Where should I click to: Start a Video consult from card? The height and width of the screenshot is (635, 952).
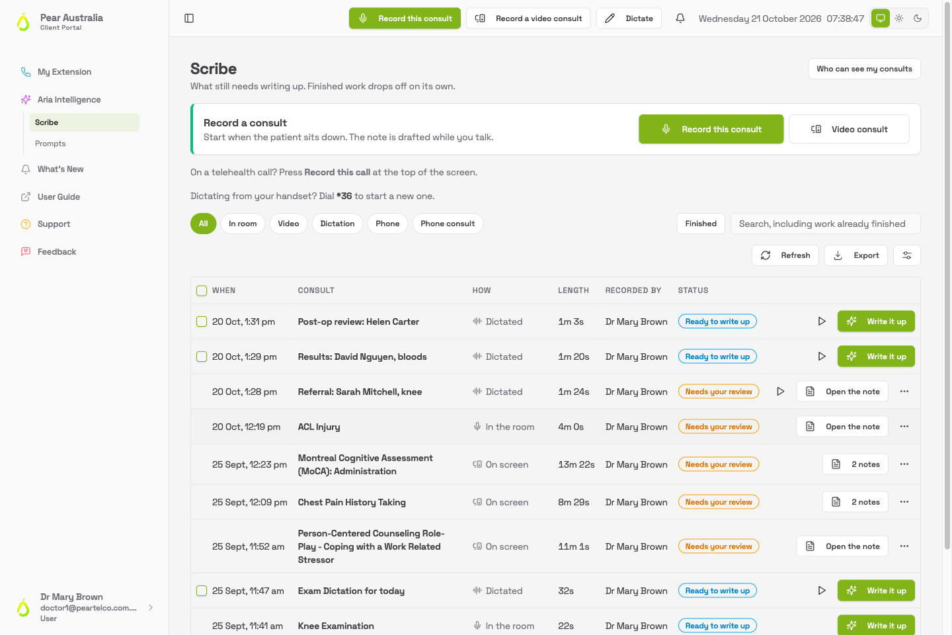850,129
